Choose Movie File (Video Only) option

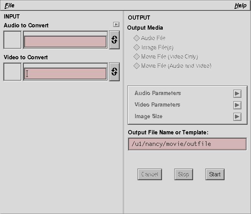click(166, 57)
